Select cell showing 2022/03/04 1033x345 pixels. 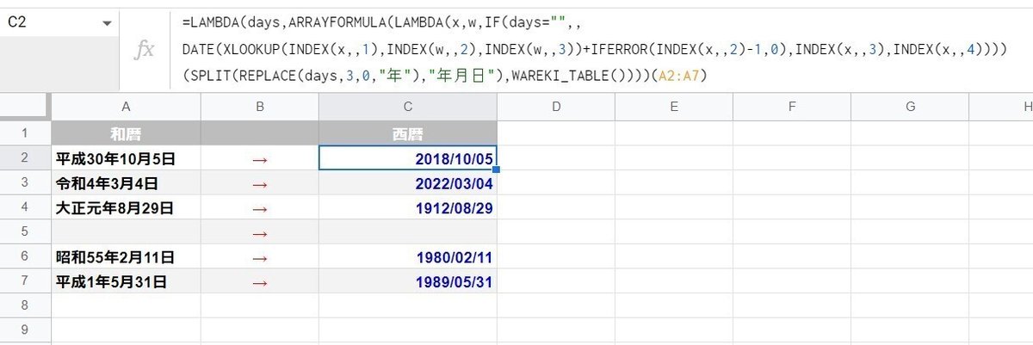pyautogui.click(x=407, y=183)
